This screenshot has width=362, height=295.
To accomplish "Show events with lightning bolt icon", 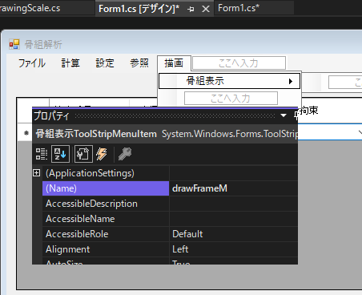I will tap(102, 154).
